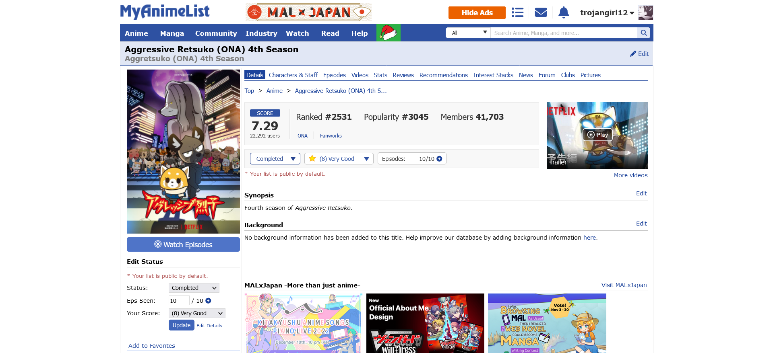
Task: Open the (8) Very Good rating dropdown
Action: (x=339, y=159)
